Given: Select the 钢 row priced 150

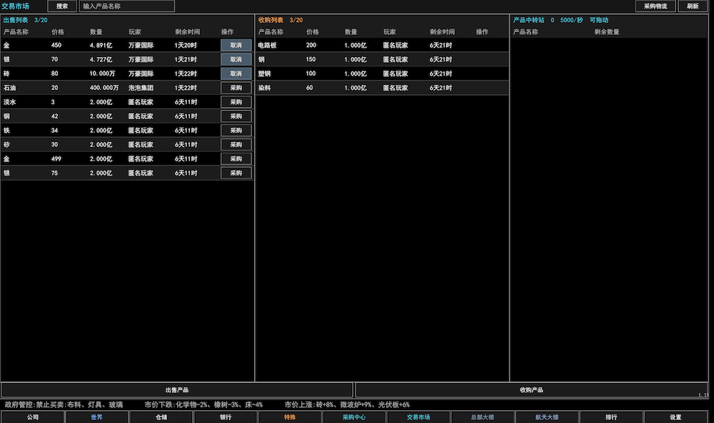Looking at the screenshot, I should [x=382, y=59].
